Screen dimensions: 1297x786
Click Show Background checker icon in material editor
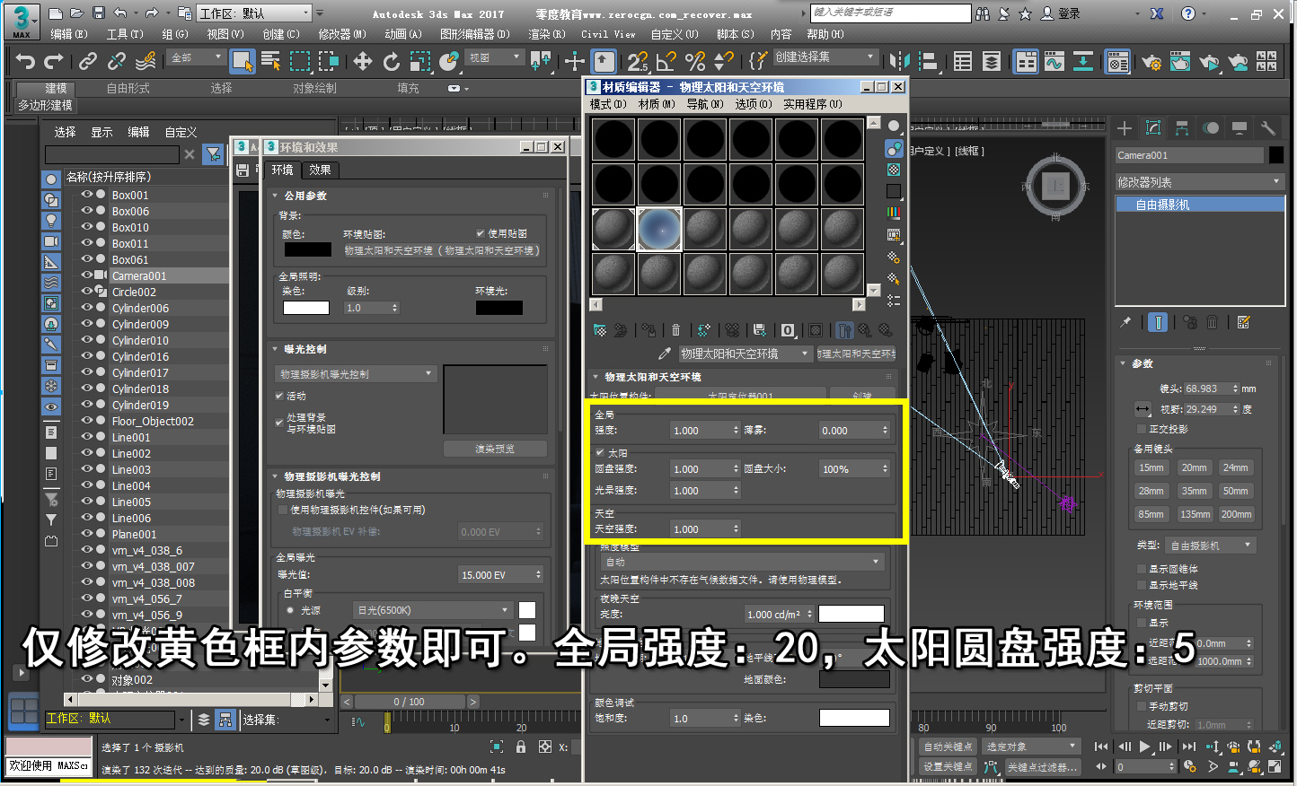[894, 170]
